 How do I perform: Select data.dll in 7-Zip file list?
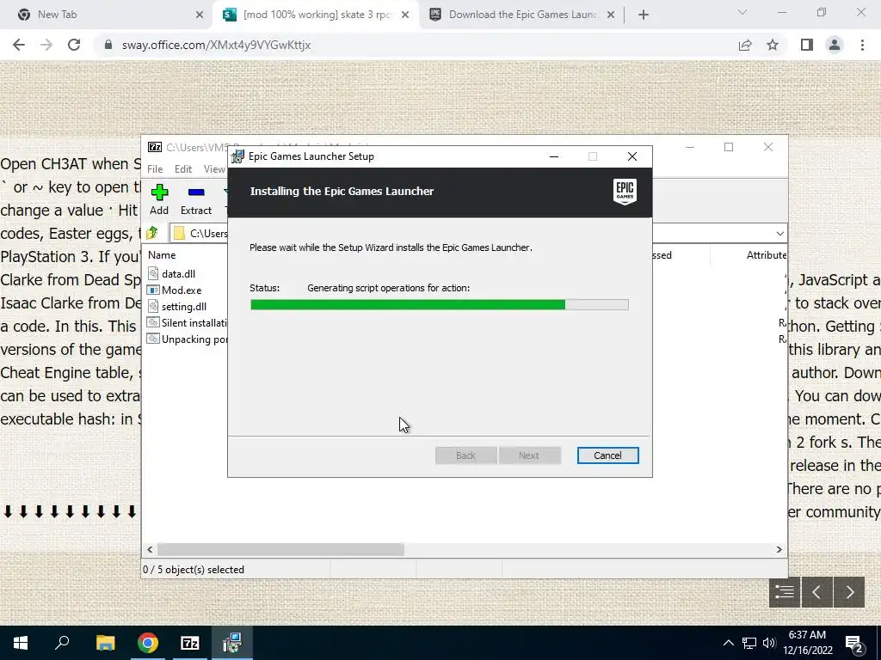coord(178,274)
